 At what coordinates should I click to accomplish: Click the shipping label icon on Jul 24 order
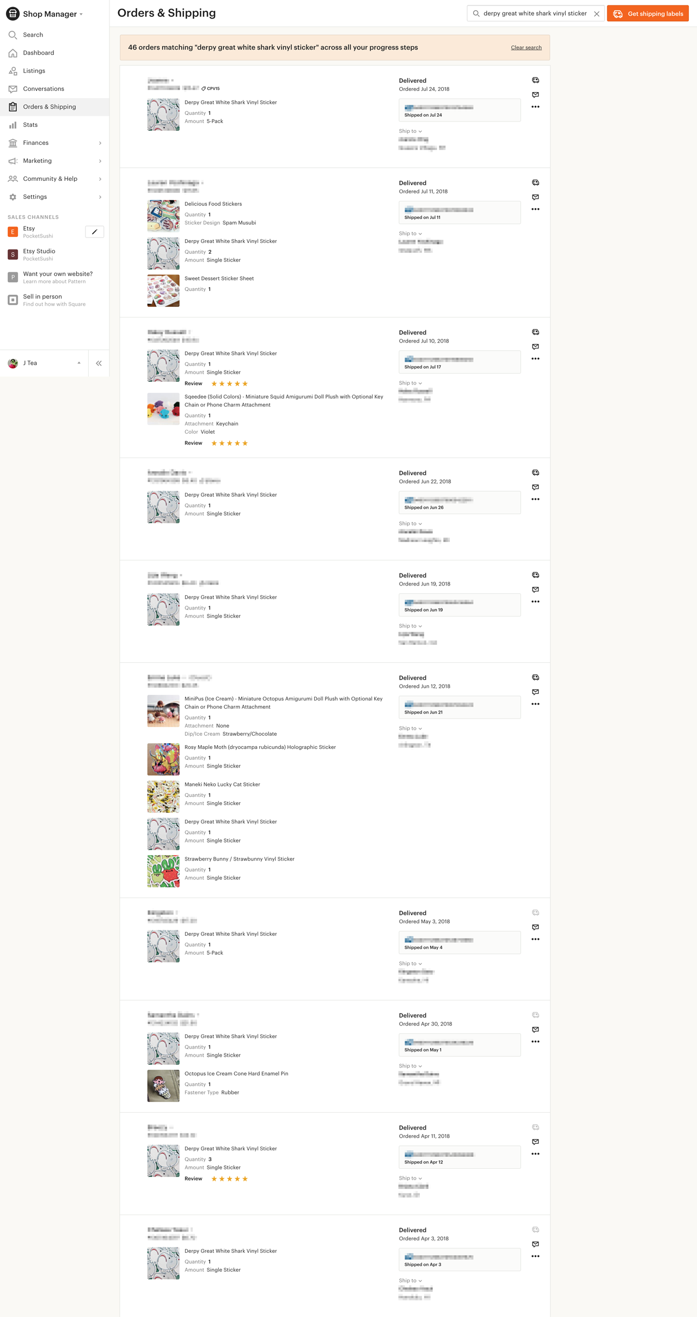(x=535, y=80)
